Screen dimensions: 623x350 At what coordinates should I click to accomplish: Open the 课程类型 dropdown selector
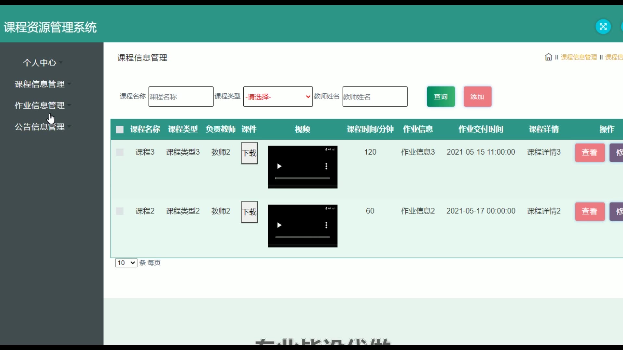coord(278,97)
